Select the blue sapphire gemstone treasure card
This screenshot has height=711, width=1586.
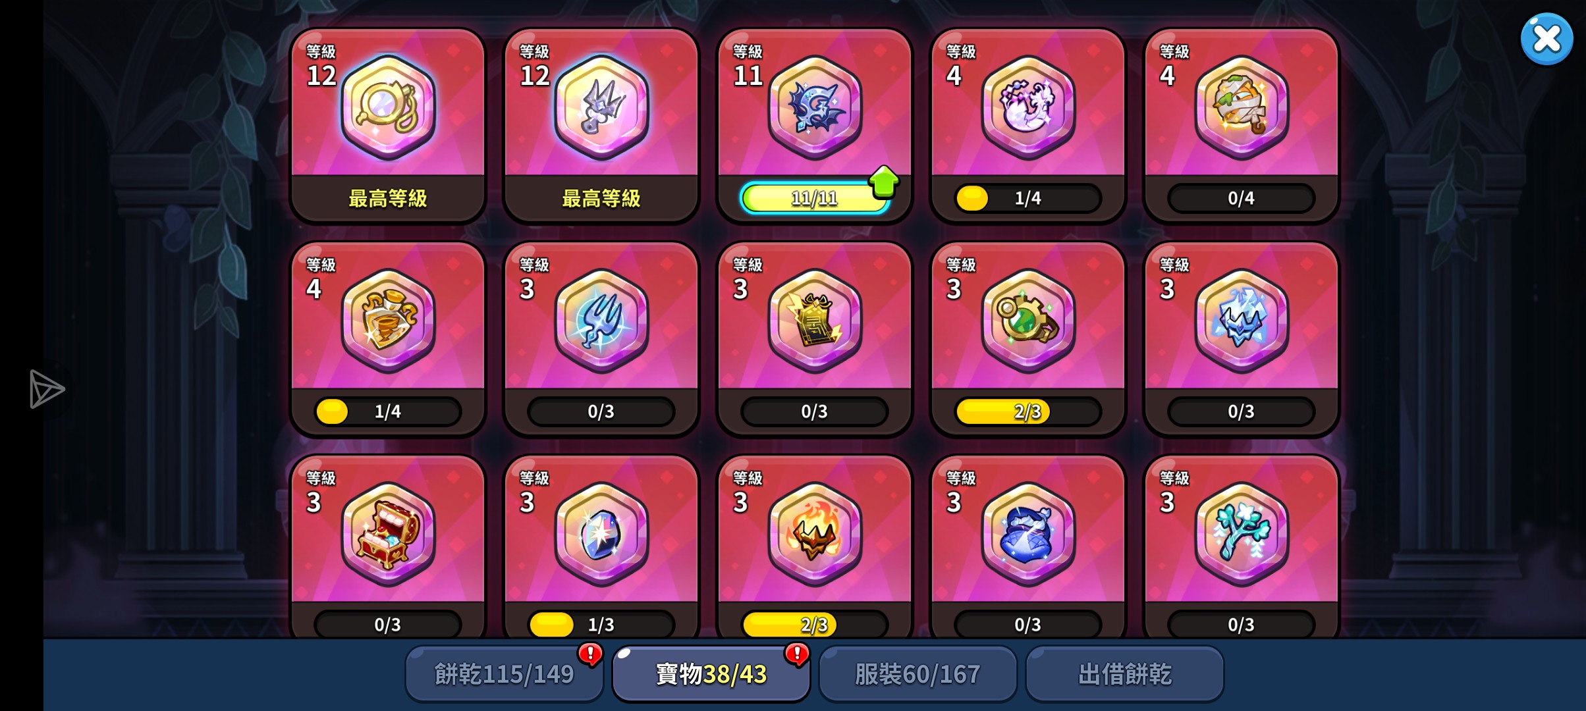(x=601, y=546)
